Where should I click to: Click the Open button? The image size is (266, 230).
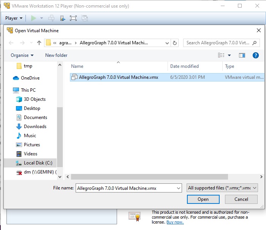203,199
